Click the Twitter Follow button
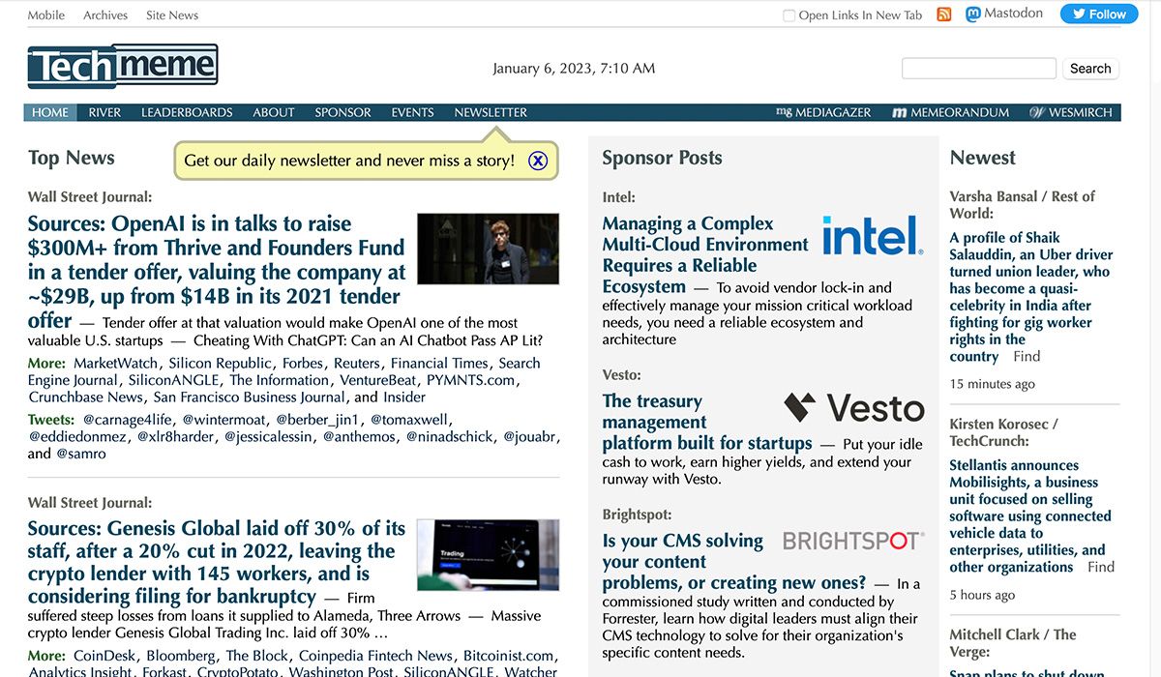Viewport: 1161px width, 677px height. (x=1099, y=15)
